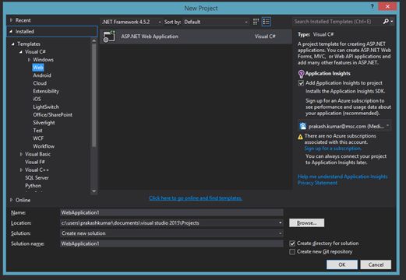The width and height of the screenshot is (406, 280).
Task: Click the ASP.NET Web Application template icon
Action: [x=109, y=37]
